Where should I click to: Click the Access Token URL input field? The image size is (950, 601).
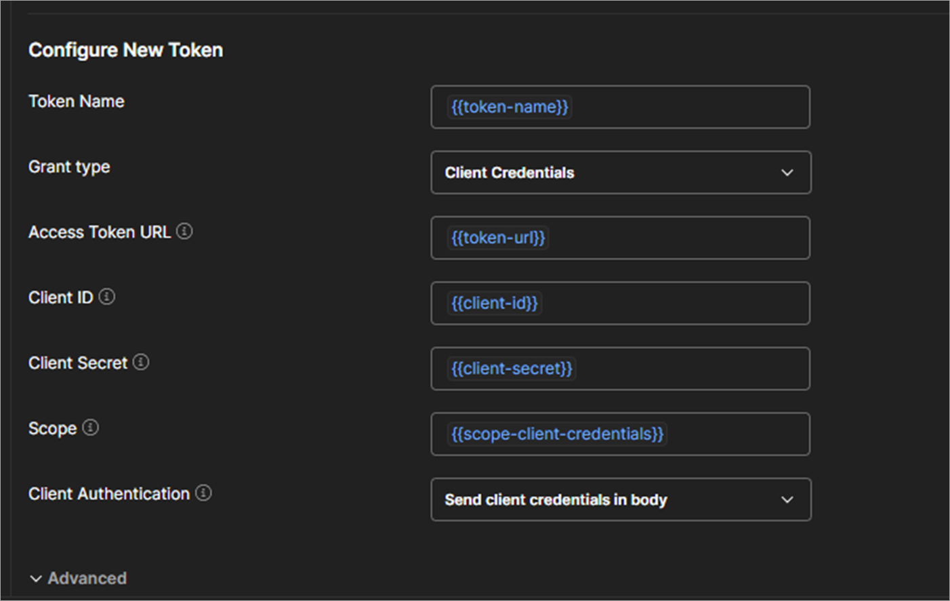click(620, 237)
